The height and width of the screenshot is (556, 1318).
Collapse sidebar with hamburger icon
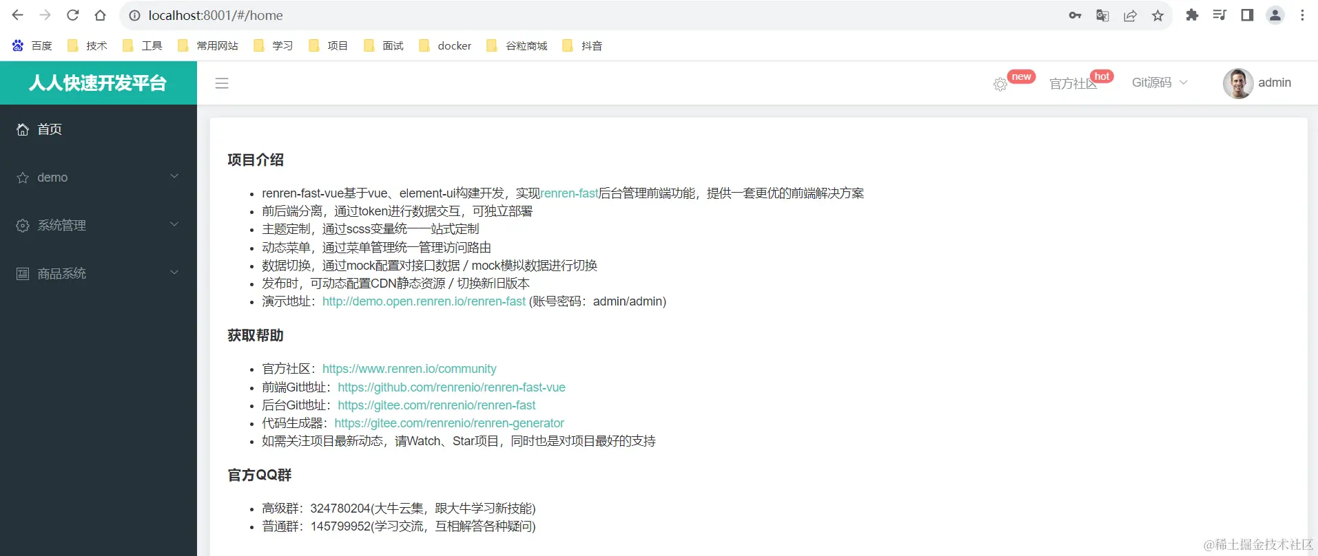point(222,83)
